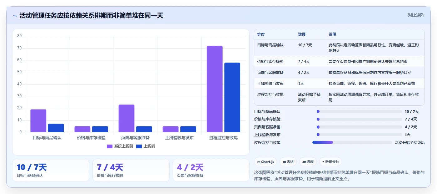
Task: Click the 过程监控与收尾 label in the progress list
Action: (x=267, y=142)
